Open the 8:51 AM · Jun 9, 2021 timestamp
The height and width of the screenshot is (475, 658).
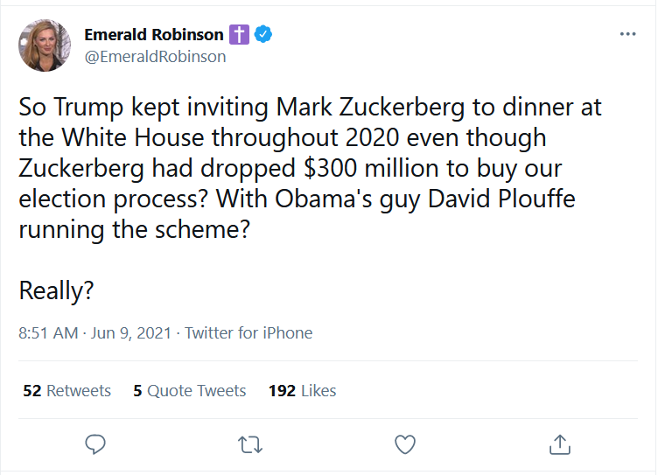94,332
